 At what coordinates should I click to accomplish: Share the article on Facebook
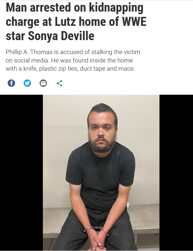(11, 83)
